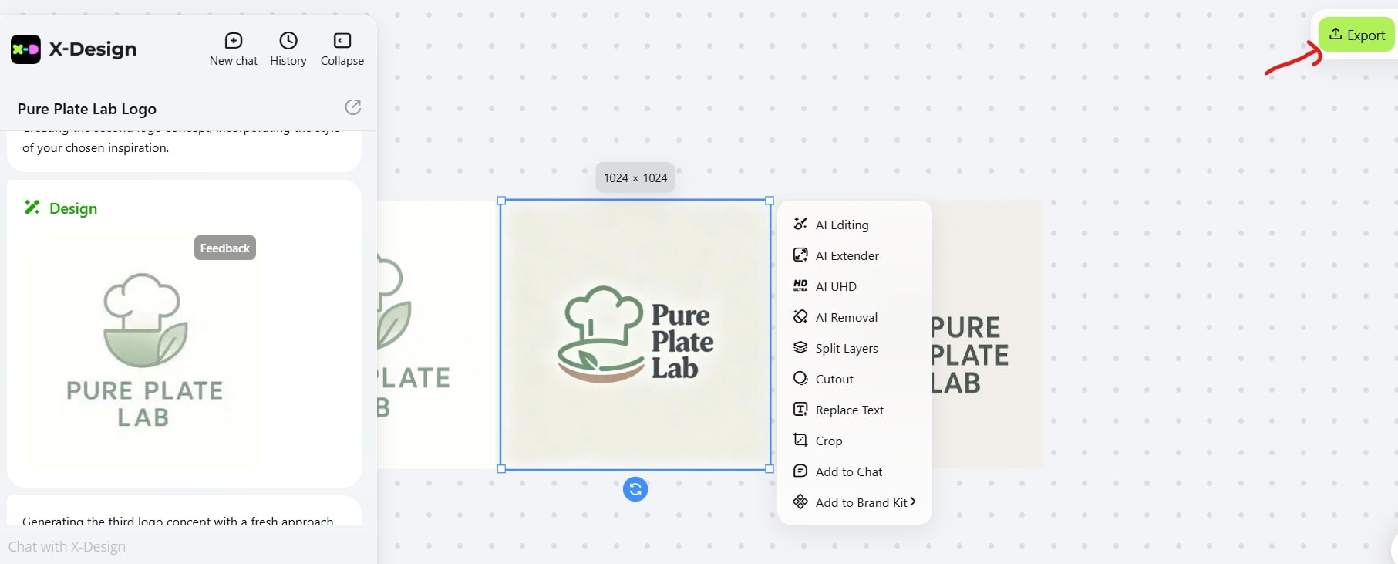Click the Feedback button on design preview
The image size is (1398, 564).
[224, 248]
